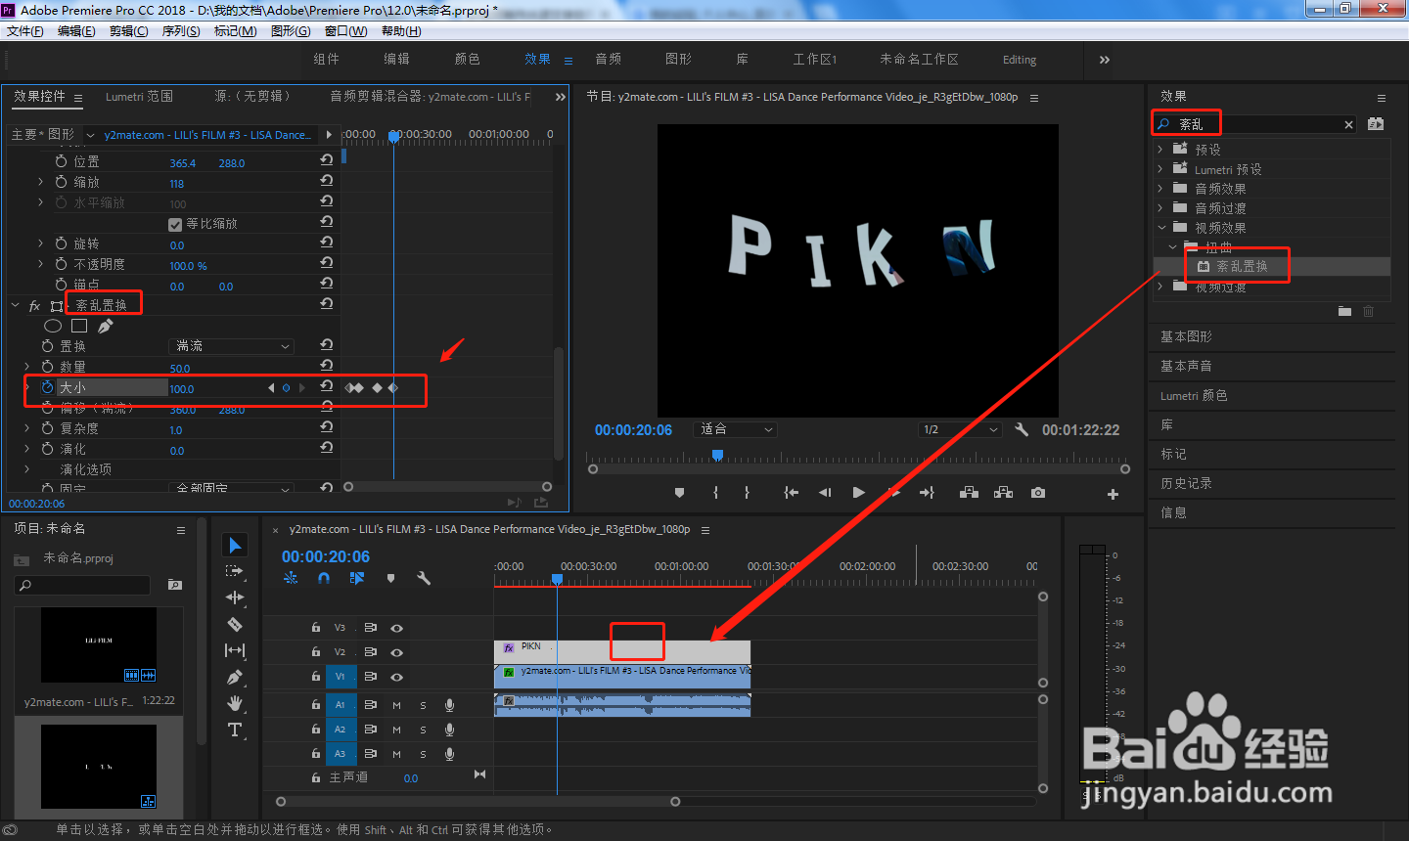The image size is (1409, 841).
Task: Create ellipse mask for 紊乱置换 effect
Action: pyautogui.click(x=53, y=326)
